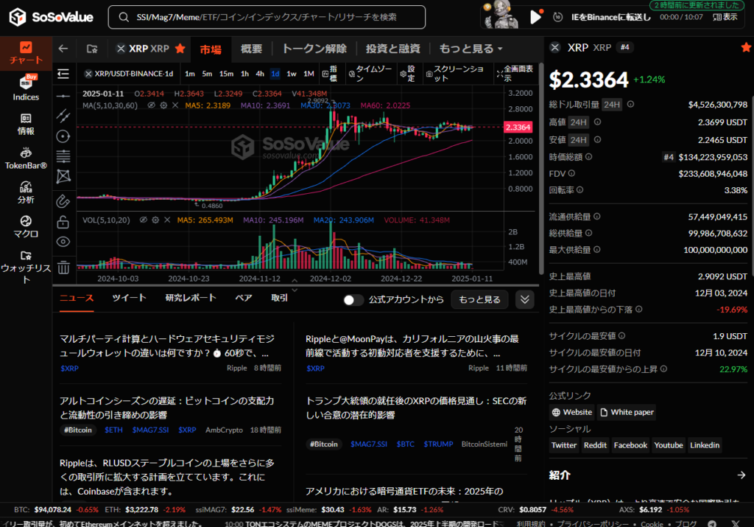Toggle favorite star in XRP side panel
Screen dimensions: 754x527
pos(746,47)
